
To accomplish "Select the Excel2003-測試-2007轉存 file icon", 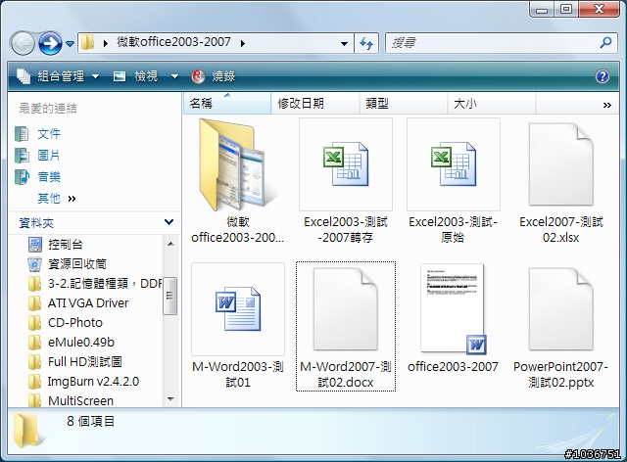I will tap(346, 163).
